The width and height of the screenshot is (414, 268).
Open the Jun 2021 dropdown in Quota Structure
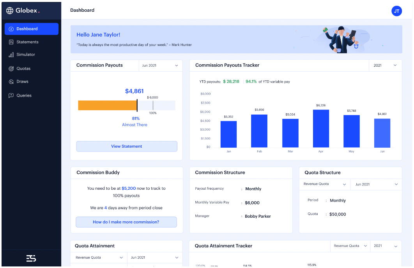pos(376,184)
